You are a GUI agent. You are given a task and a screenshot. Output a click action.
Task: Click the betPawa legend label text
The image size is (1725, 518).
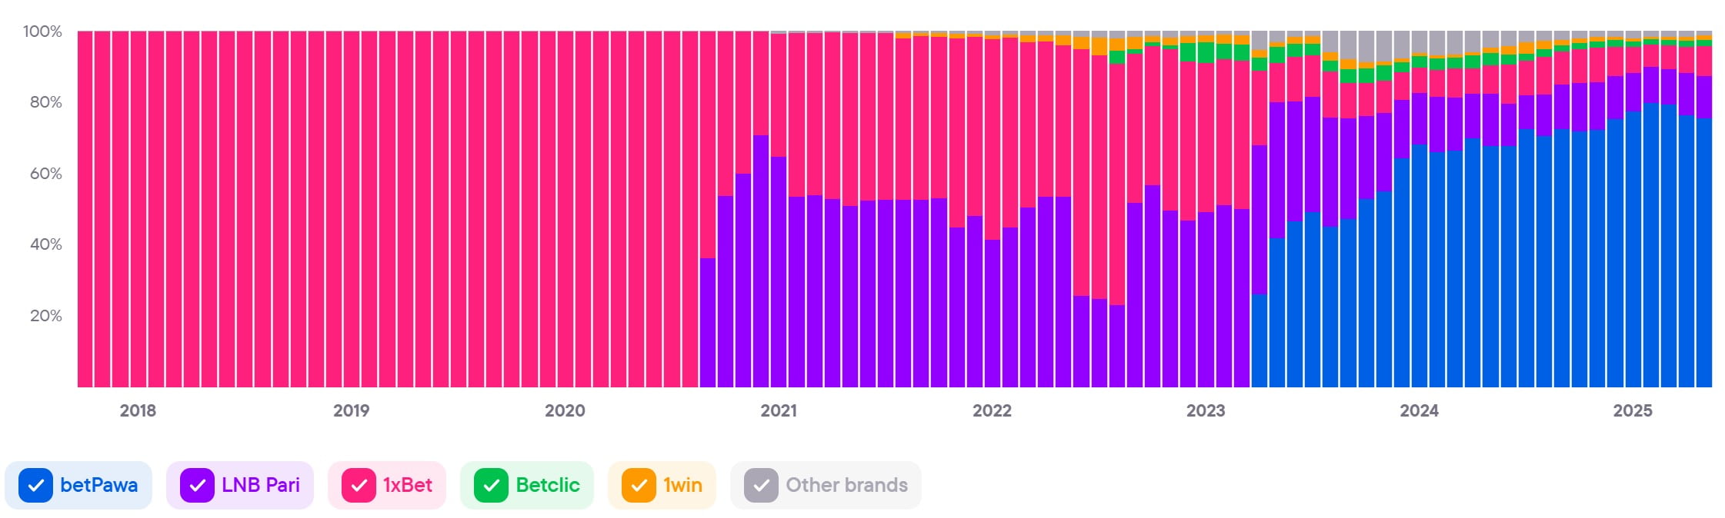coord(98,486)
